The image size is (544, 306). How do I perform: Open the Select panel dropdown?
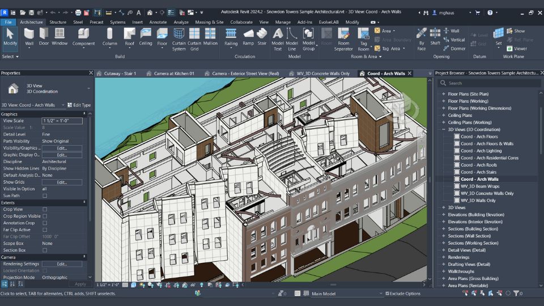coord(10,57)
